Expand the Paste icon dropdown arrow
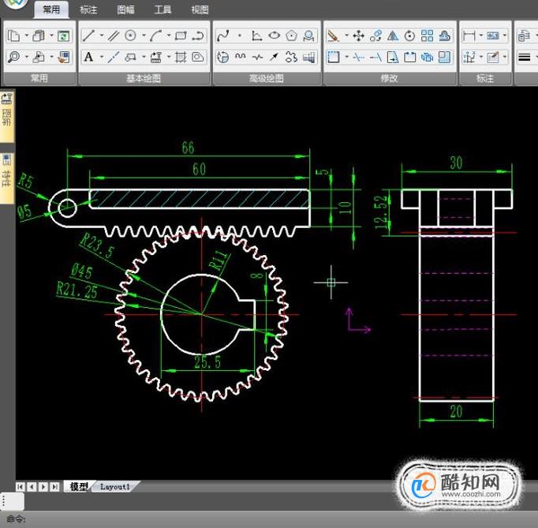 tap(52, 35)
